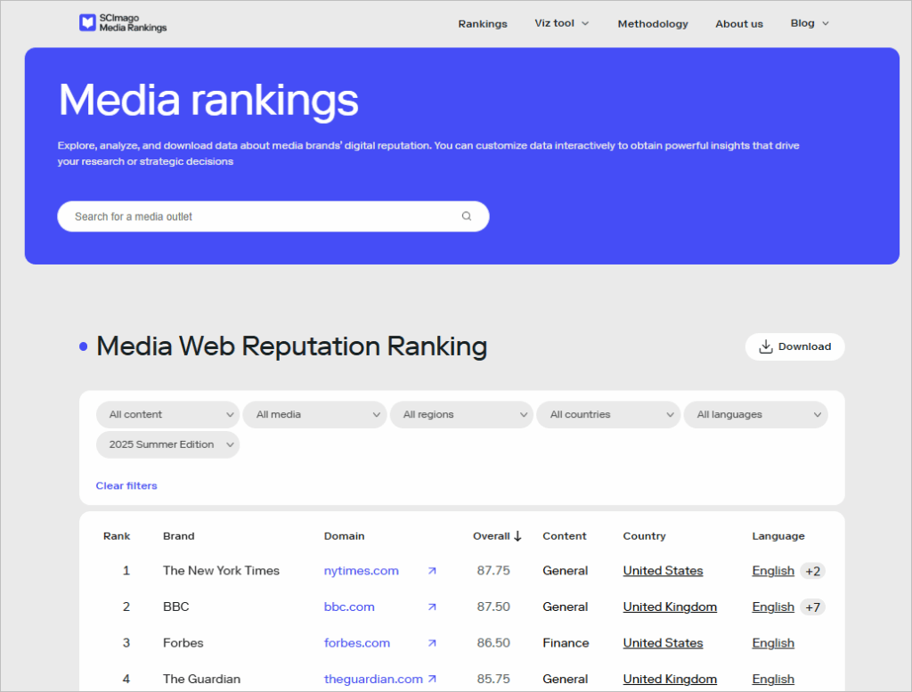Open theguardian.com external link arrow

[x=432, y=680]
